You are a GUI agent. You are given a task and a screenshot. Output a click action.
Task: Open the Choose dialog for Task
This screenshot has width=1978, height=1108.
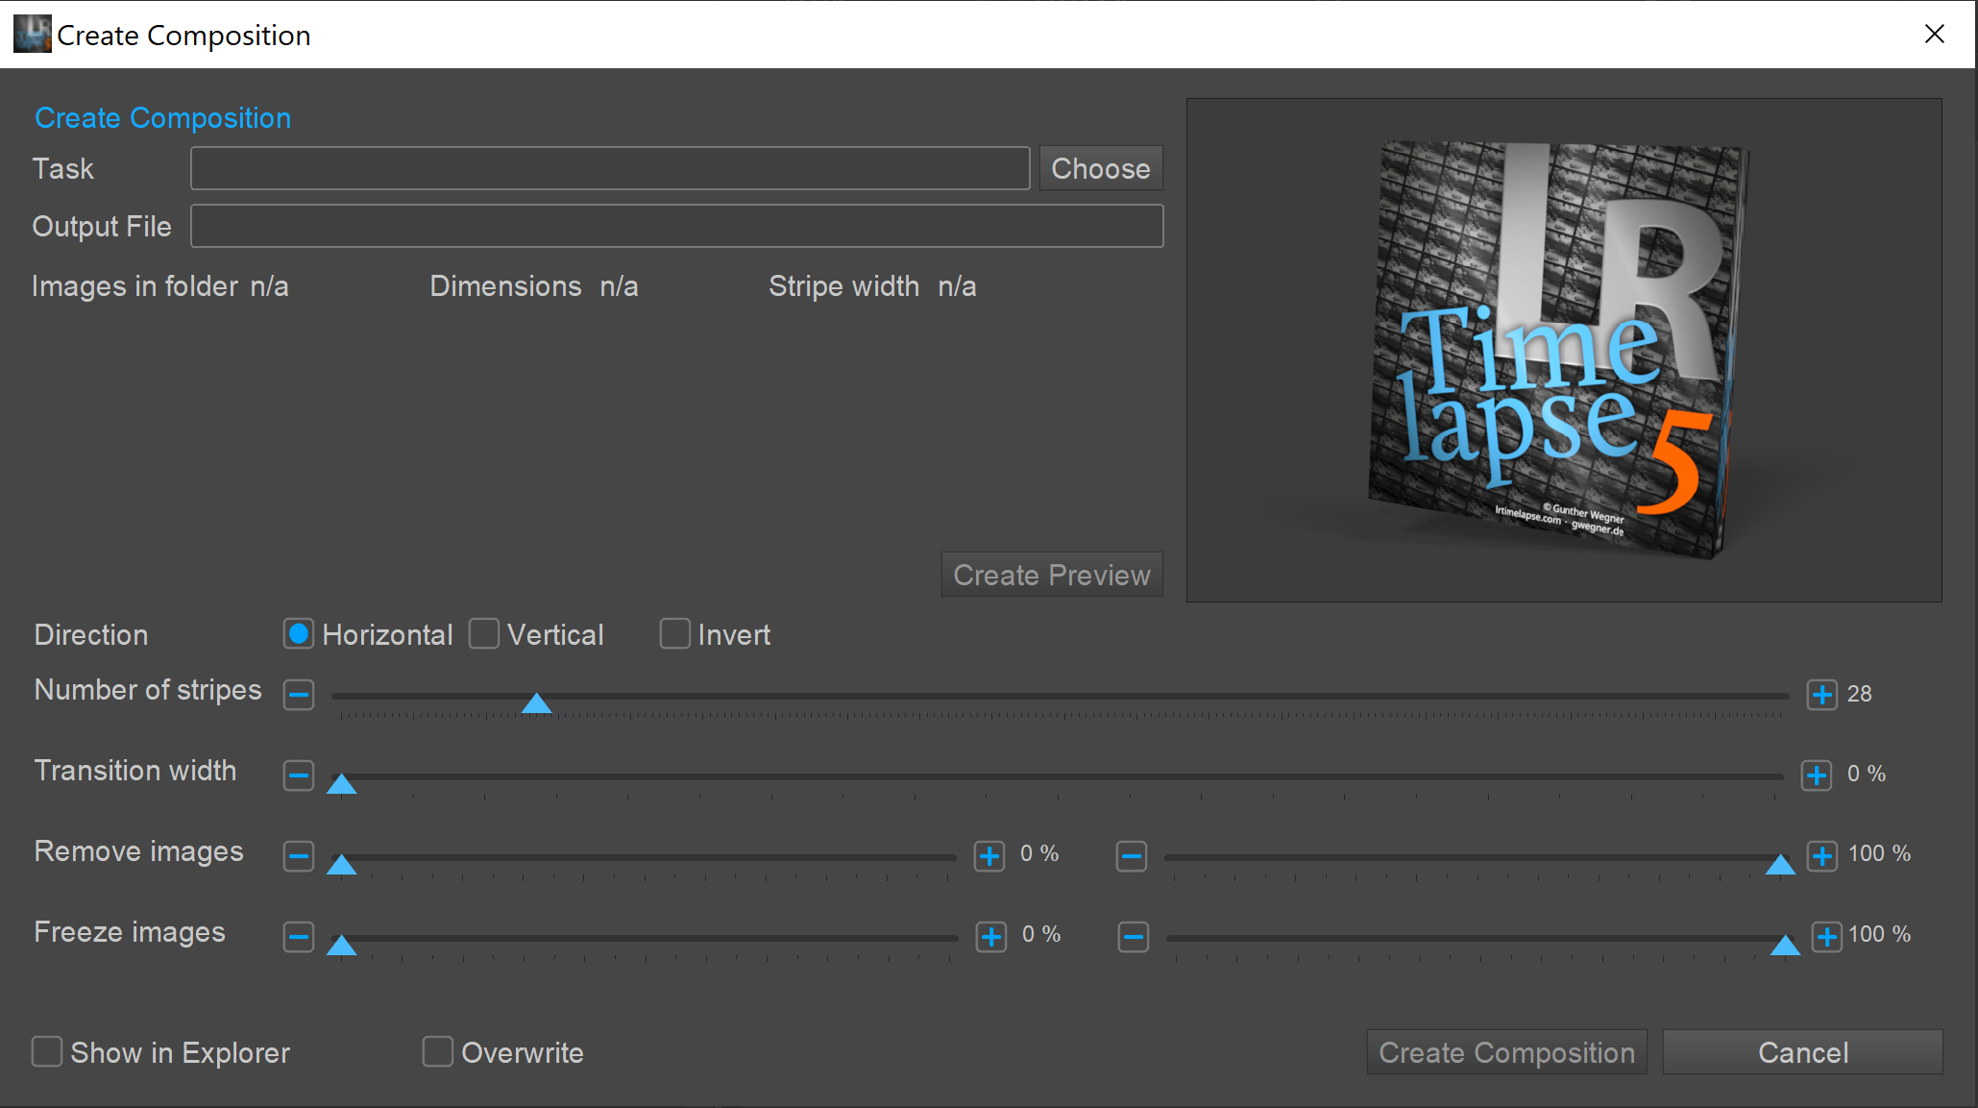(x=1100, y=168)
